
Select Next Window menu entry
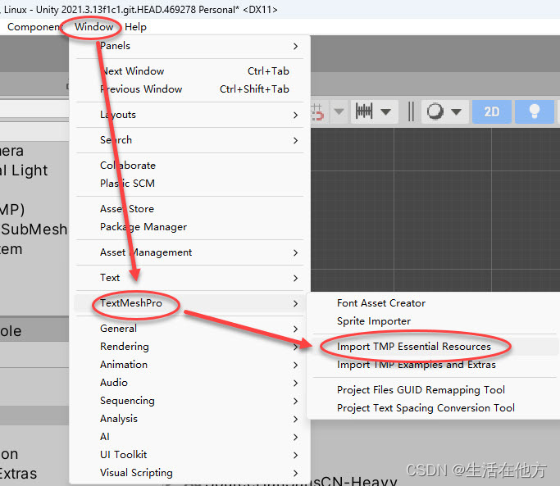pyautogui.click(x=189, y=70)
